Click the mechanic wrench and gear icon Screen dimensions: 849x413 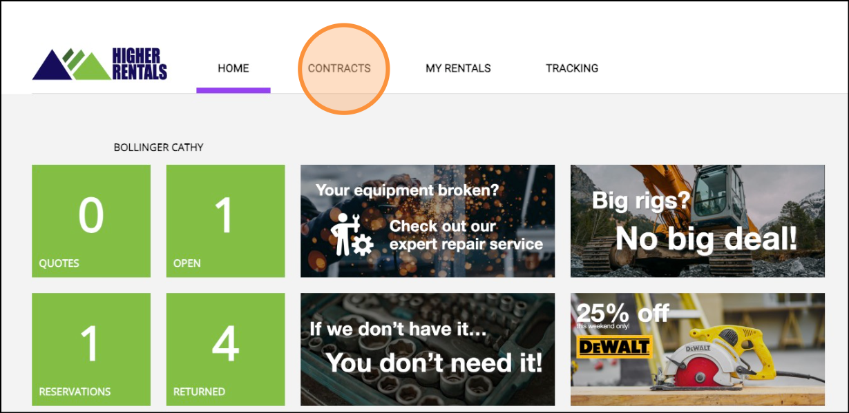click(x=350, y=235)
